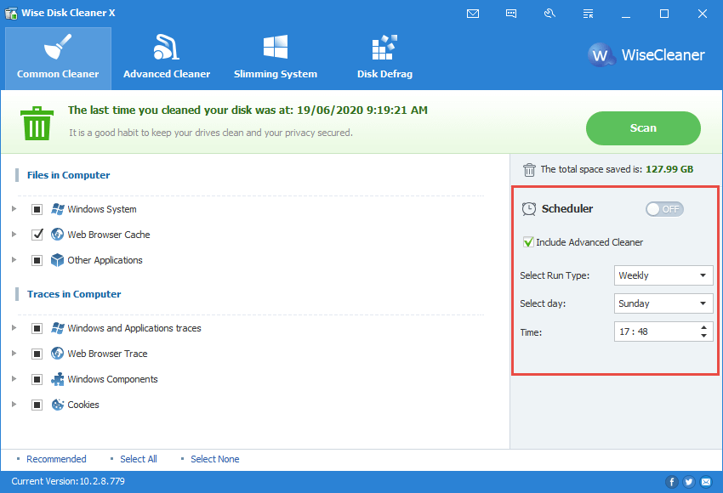Click the Traces in Computer heading
Screen dimensions: 723x493
pos(74,294)
